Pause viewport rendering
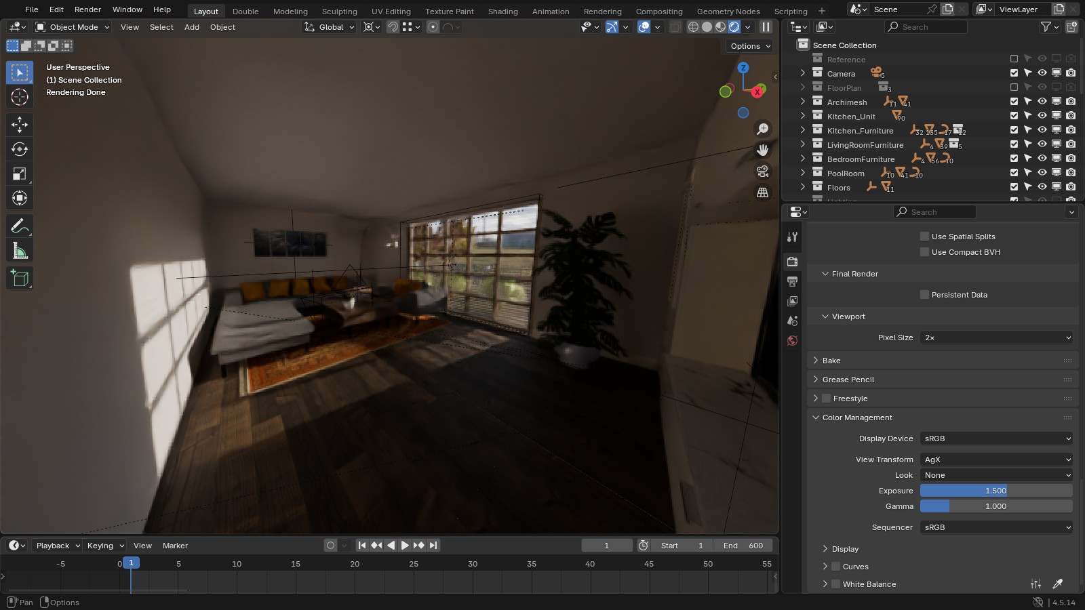Image resolution: width=1085 pixels, height=610 pixels. (766, 27)
